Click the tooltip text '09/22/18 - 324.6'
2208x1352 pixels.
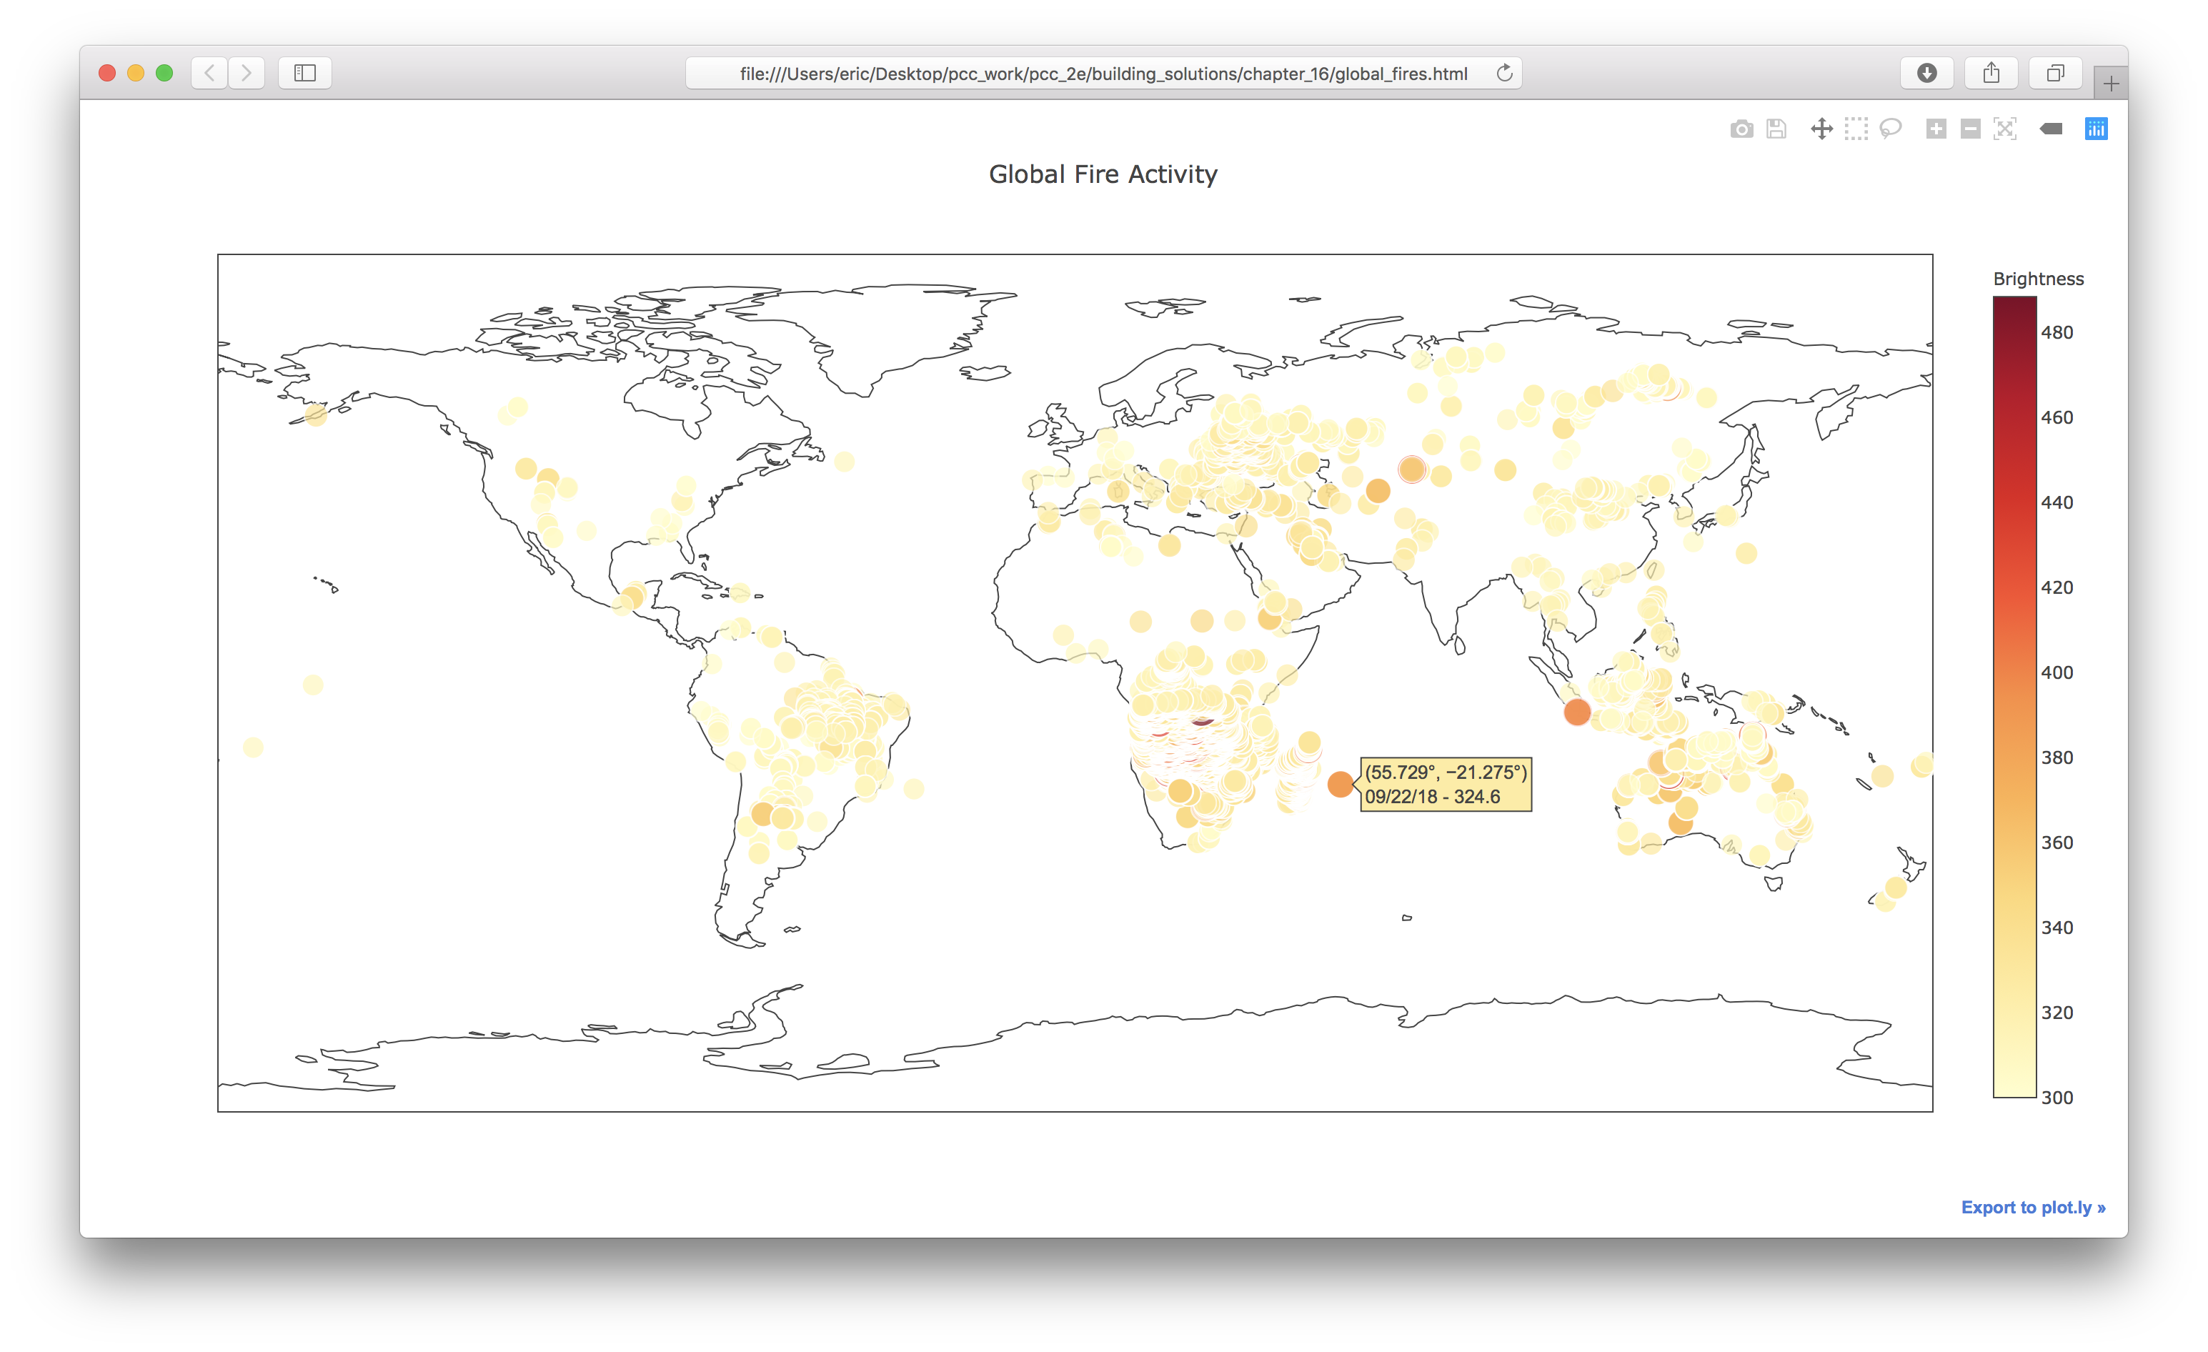pyautogui.click(x=1432, y=797)
